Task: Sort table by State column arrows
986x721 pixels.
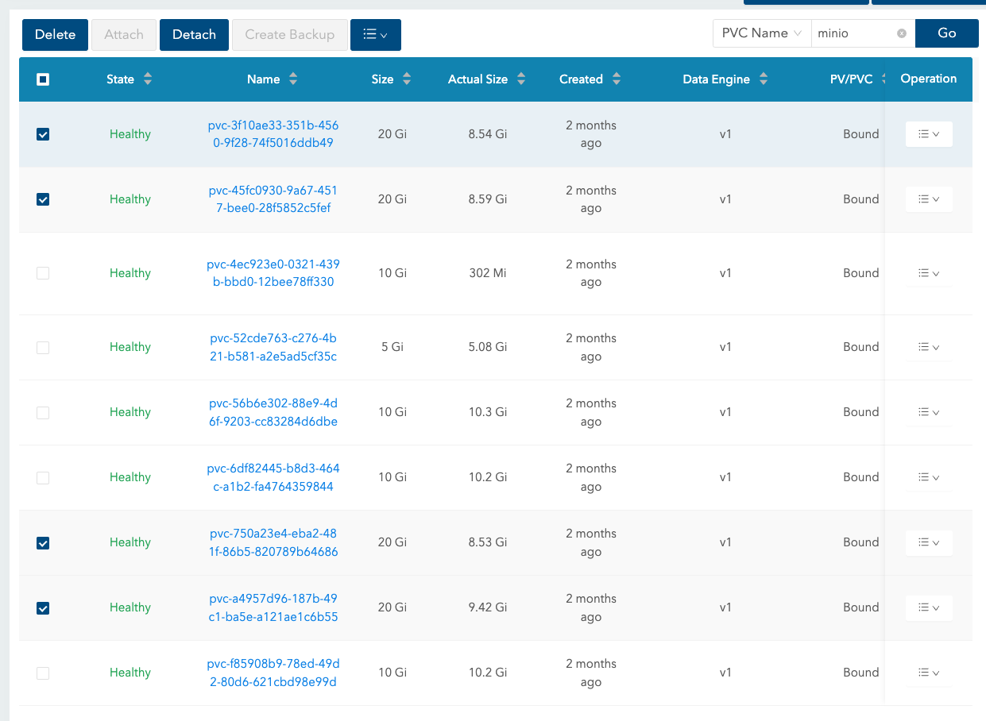Action: [x=148, y=79]
